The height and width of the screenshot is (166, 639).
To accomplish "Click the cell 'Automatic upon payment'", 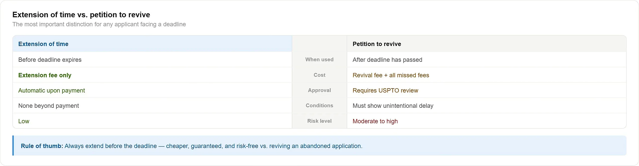I will click(152, 90).
